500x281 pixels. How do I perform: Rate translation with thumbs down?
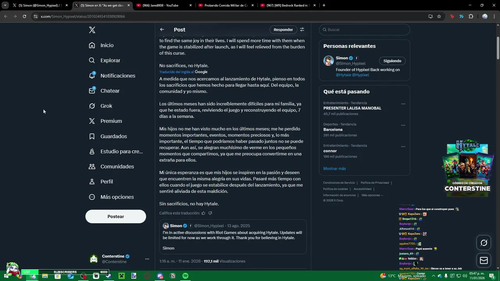click(210, 213)
